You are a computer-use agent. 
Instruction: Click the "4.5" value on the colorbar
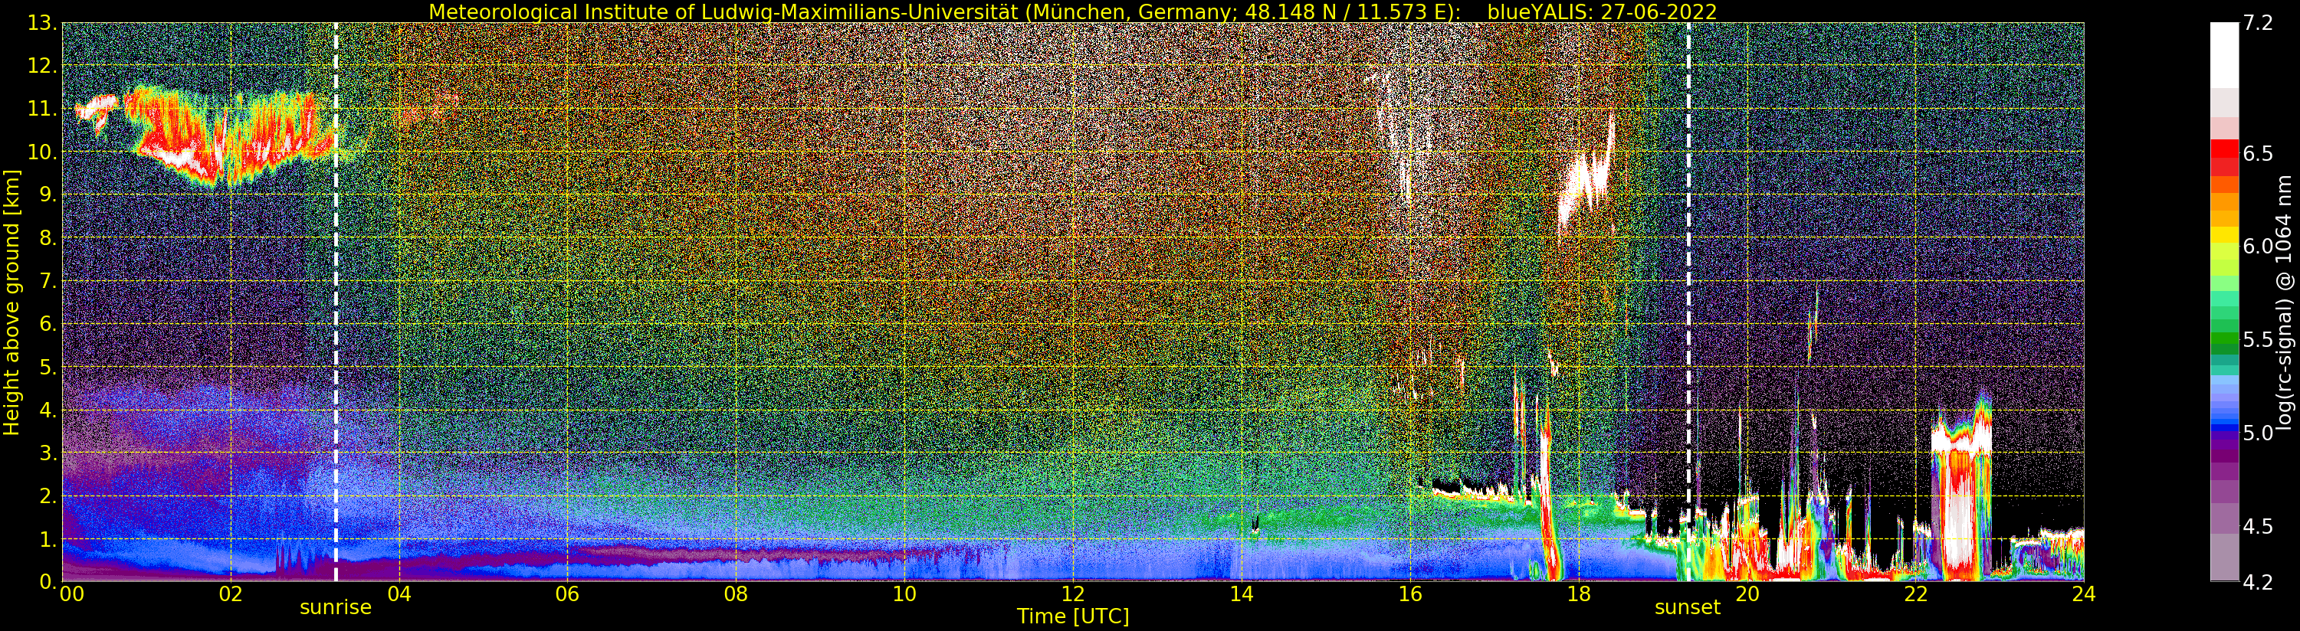click(2258, 525)
